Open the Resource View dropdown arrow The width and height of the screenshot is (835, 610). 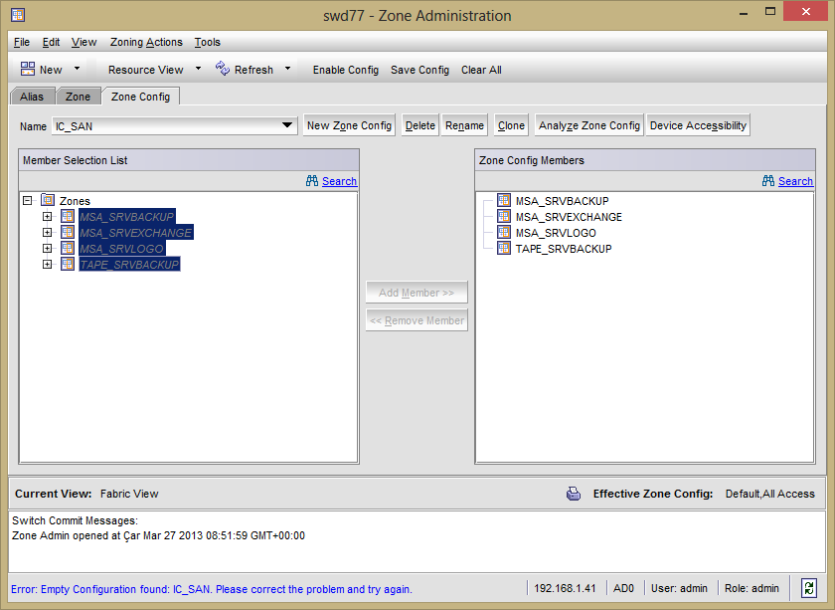click(x=198, y=69)
